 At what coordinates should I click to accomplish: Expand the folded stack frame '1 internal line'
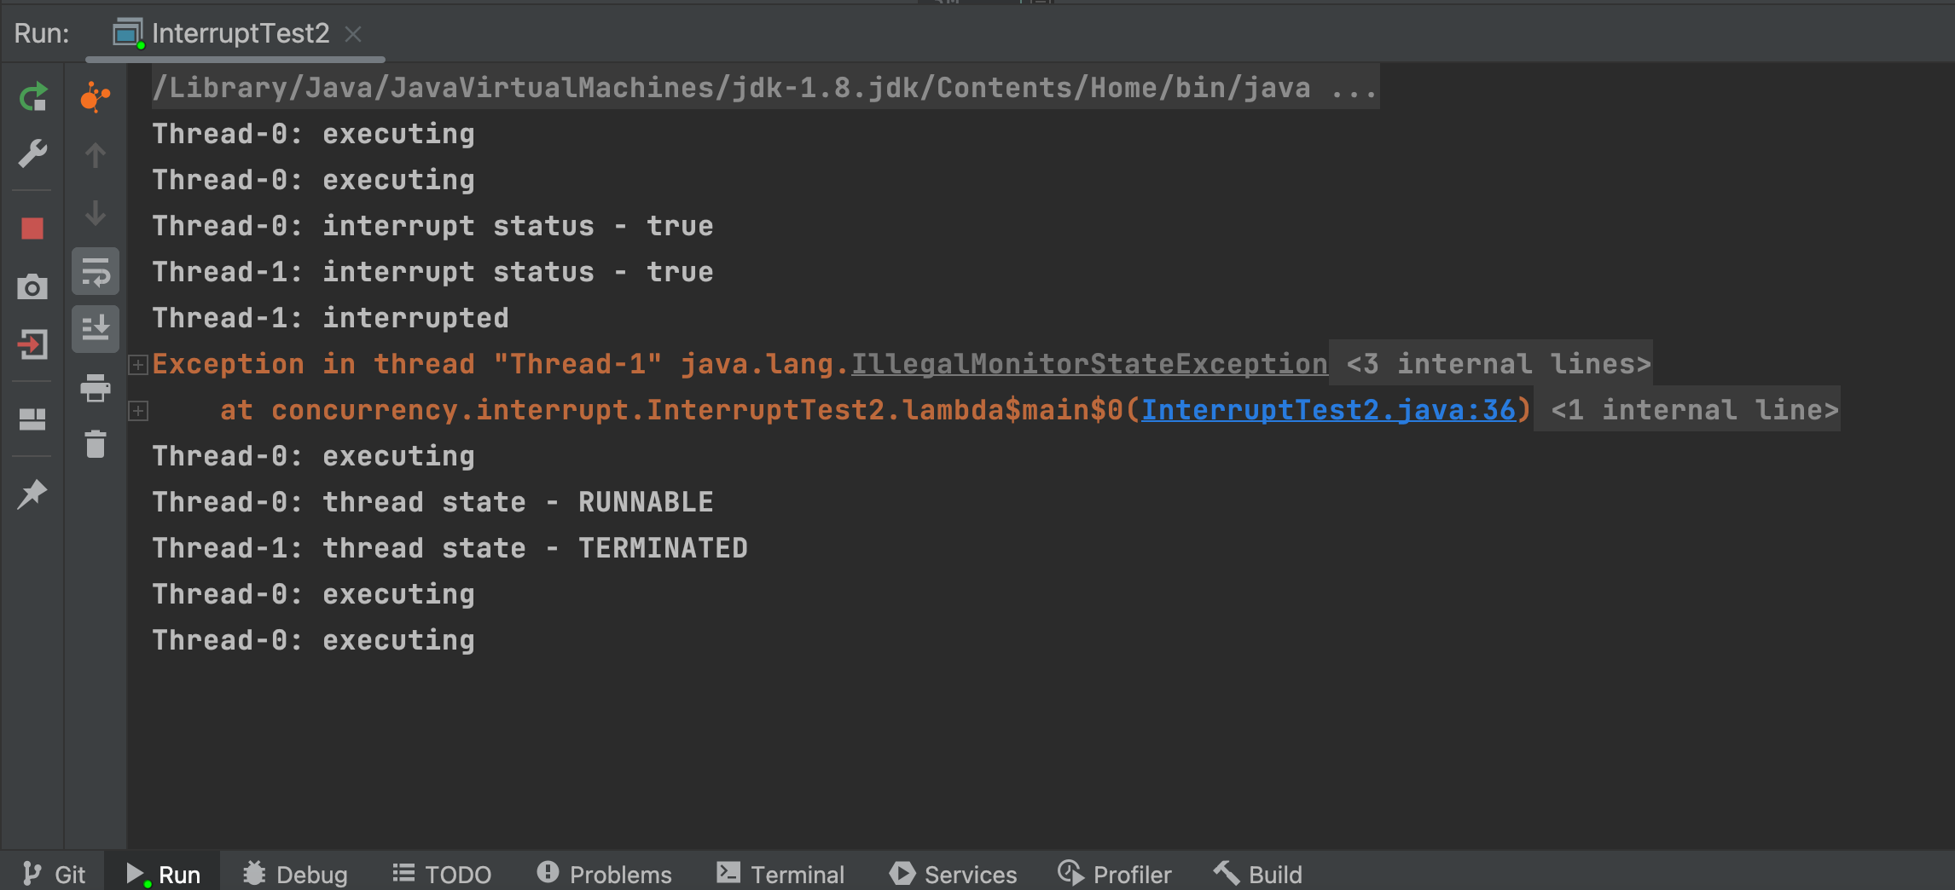pyautogui.click(x=138, y=411)
